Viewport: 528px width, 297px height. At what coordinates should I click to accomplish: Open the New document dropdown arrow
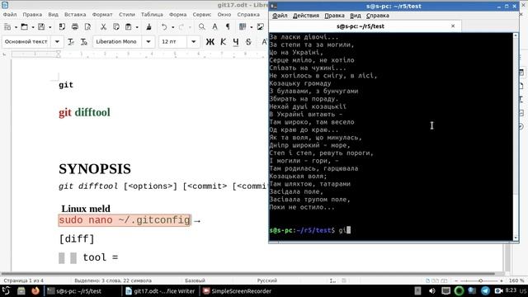point(16,27)
